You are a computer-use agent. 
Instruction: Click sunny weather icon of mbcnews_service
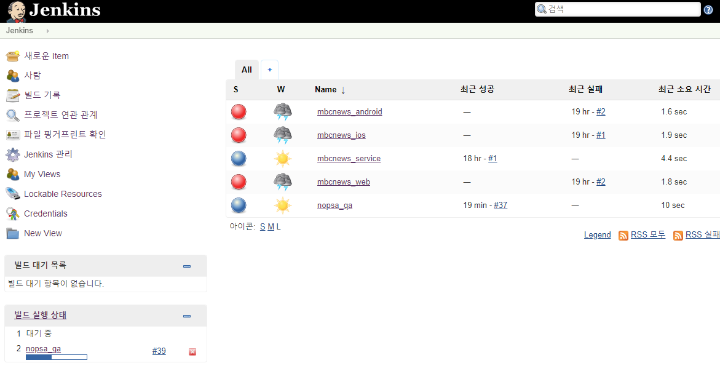coord(282,159)
